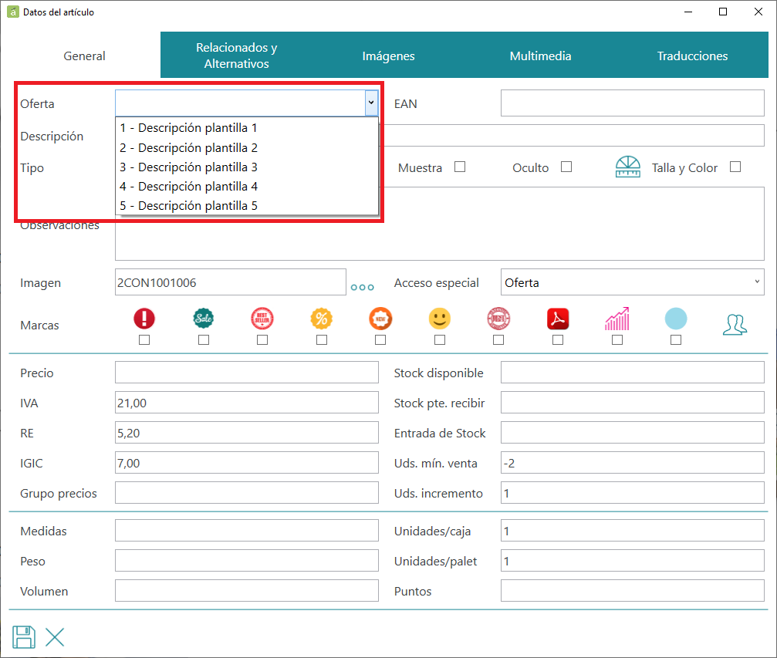This screenshot has height=658, width=777.
Task: Click the save floppy disk icon
Action: tap(24, 637)
